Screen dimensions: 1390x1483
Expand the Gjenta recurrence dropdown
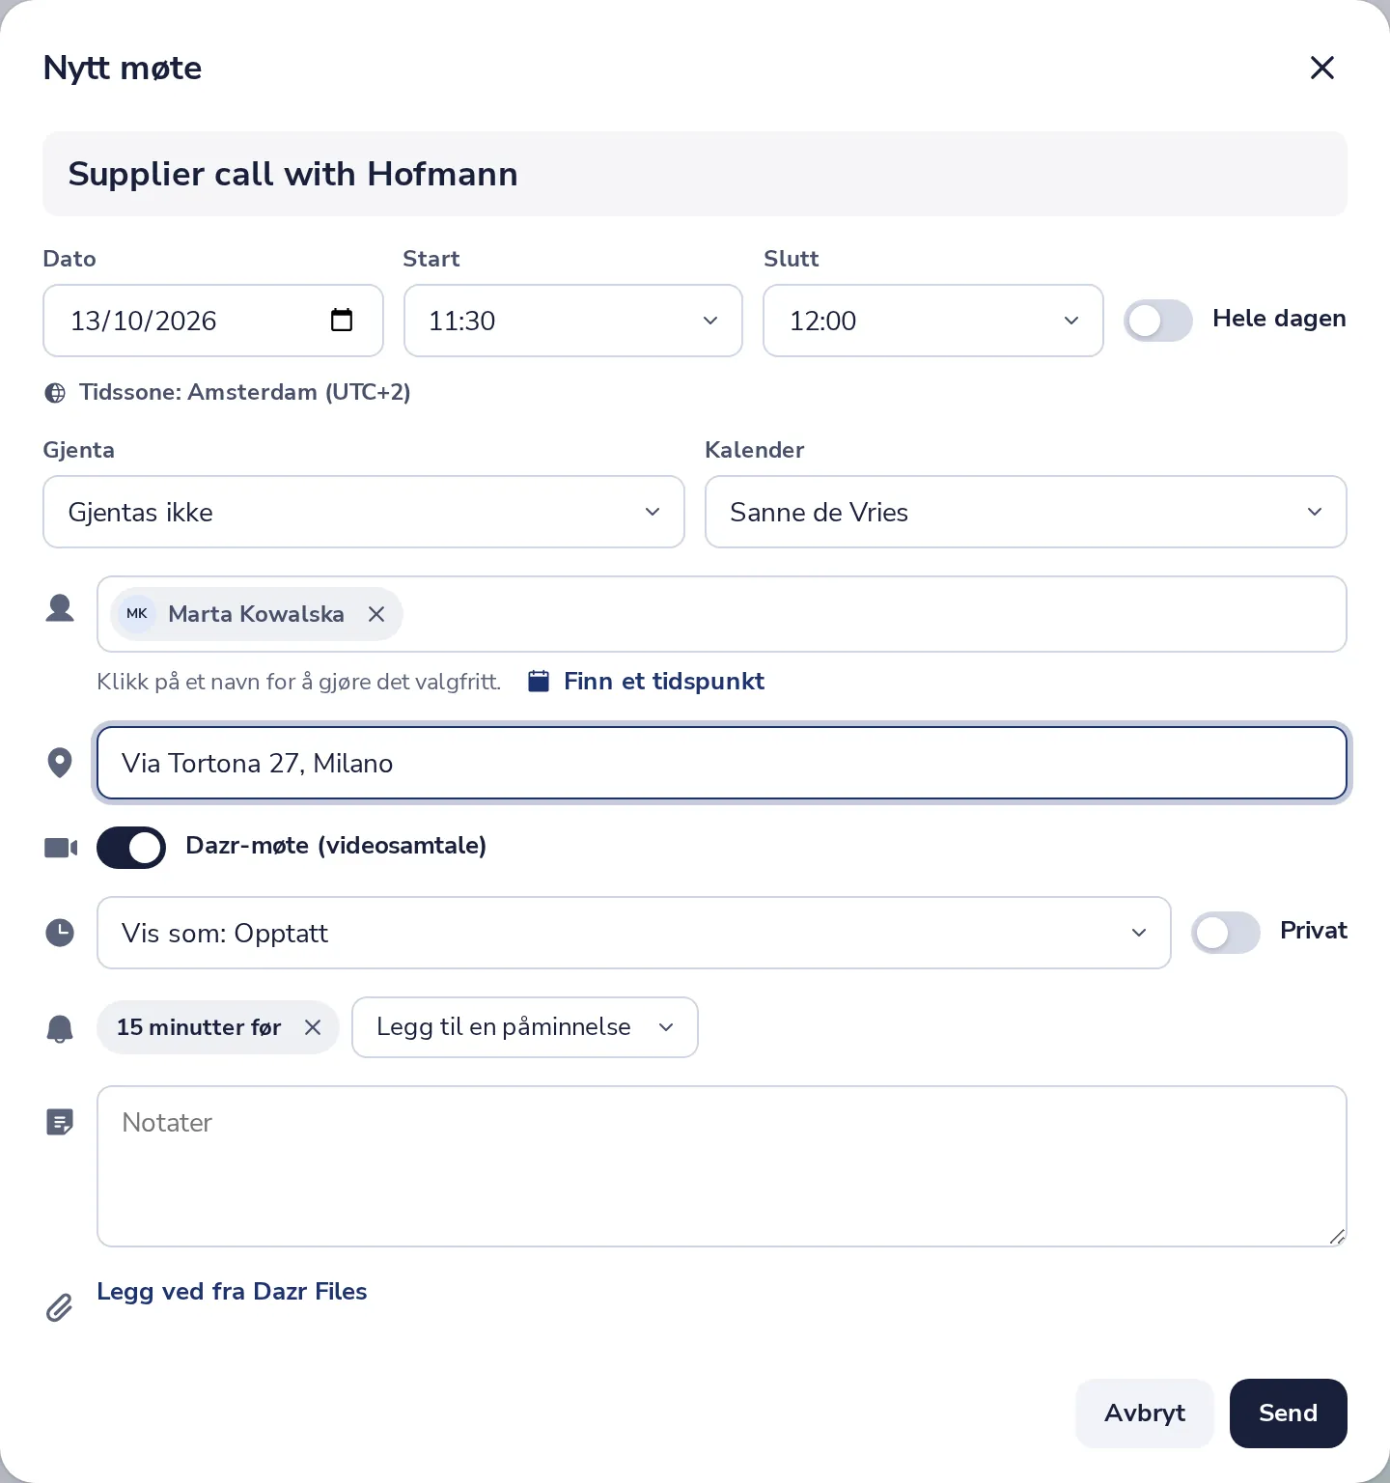[364, 512]
